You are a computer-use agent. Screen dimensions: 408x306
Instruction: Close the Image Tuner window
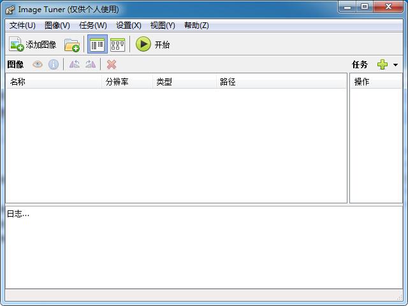point(388,6)
